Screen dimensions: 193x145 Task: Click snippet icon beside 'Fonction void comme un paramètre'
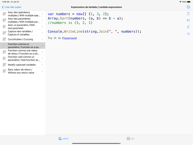(4, 58)
